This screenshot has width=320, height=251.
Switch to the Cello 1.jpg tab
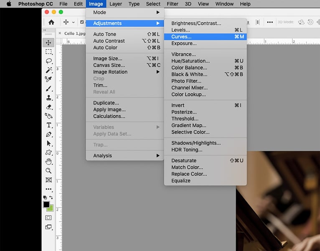point(75,33)
